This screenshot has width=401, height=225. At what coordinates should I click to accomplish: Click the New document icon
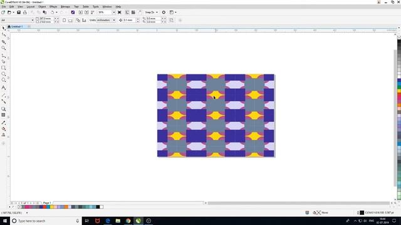pos(3,12)
